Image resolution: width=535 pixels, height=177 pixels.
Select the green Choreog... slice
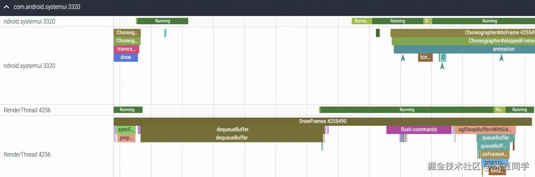[127, 41]
